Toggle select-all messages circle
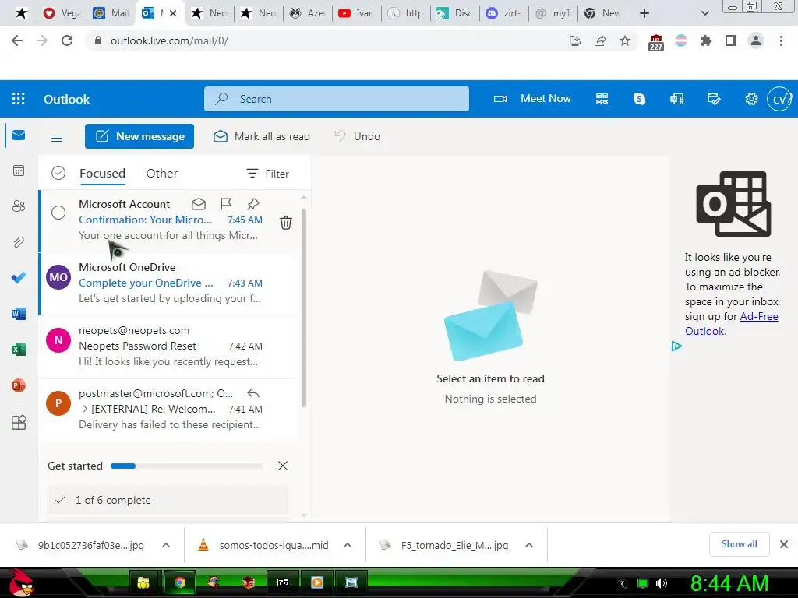The image size is (798, 598). pos(58,174)
